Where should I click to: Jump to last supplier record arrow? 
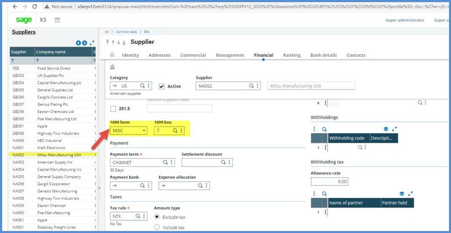(x=124, y=42)
